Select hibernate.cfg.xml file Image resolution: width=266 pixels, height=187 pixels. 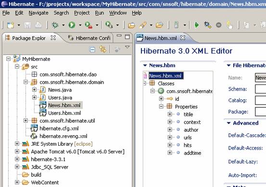click(59, 129)
